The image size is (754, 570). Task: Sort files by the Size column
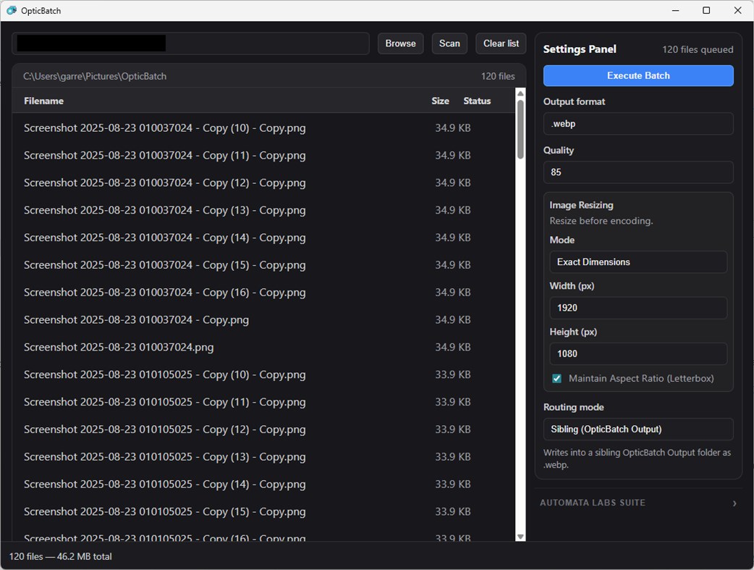click(x=440, y=101)
